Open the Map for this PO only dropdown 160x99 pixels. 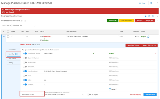pyautogui.click(x=32, y=94)
